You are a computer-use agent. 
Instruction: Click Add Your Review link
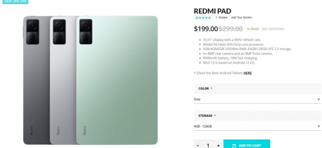click(241, 18)
